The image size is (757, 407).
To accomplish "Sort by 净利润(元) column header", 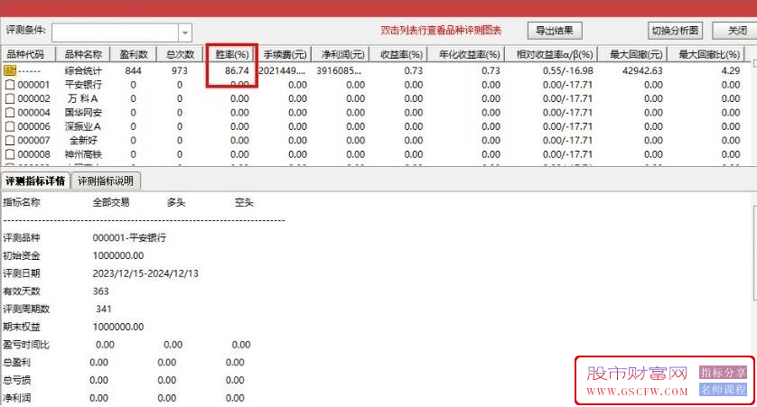I will [342, 54].
